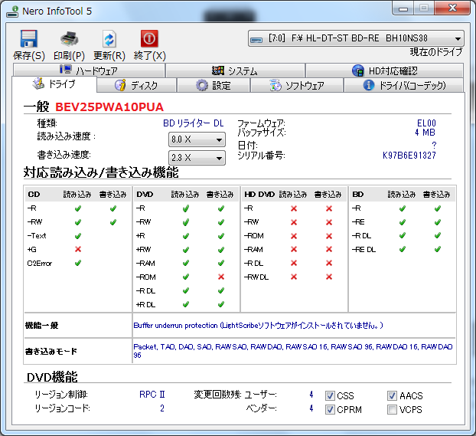Image resolution: width=476 pixels, height=436 pixels.
Task: Click the Print printer icon
Action: coord(69,39)
